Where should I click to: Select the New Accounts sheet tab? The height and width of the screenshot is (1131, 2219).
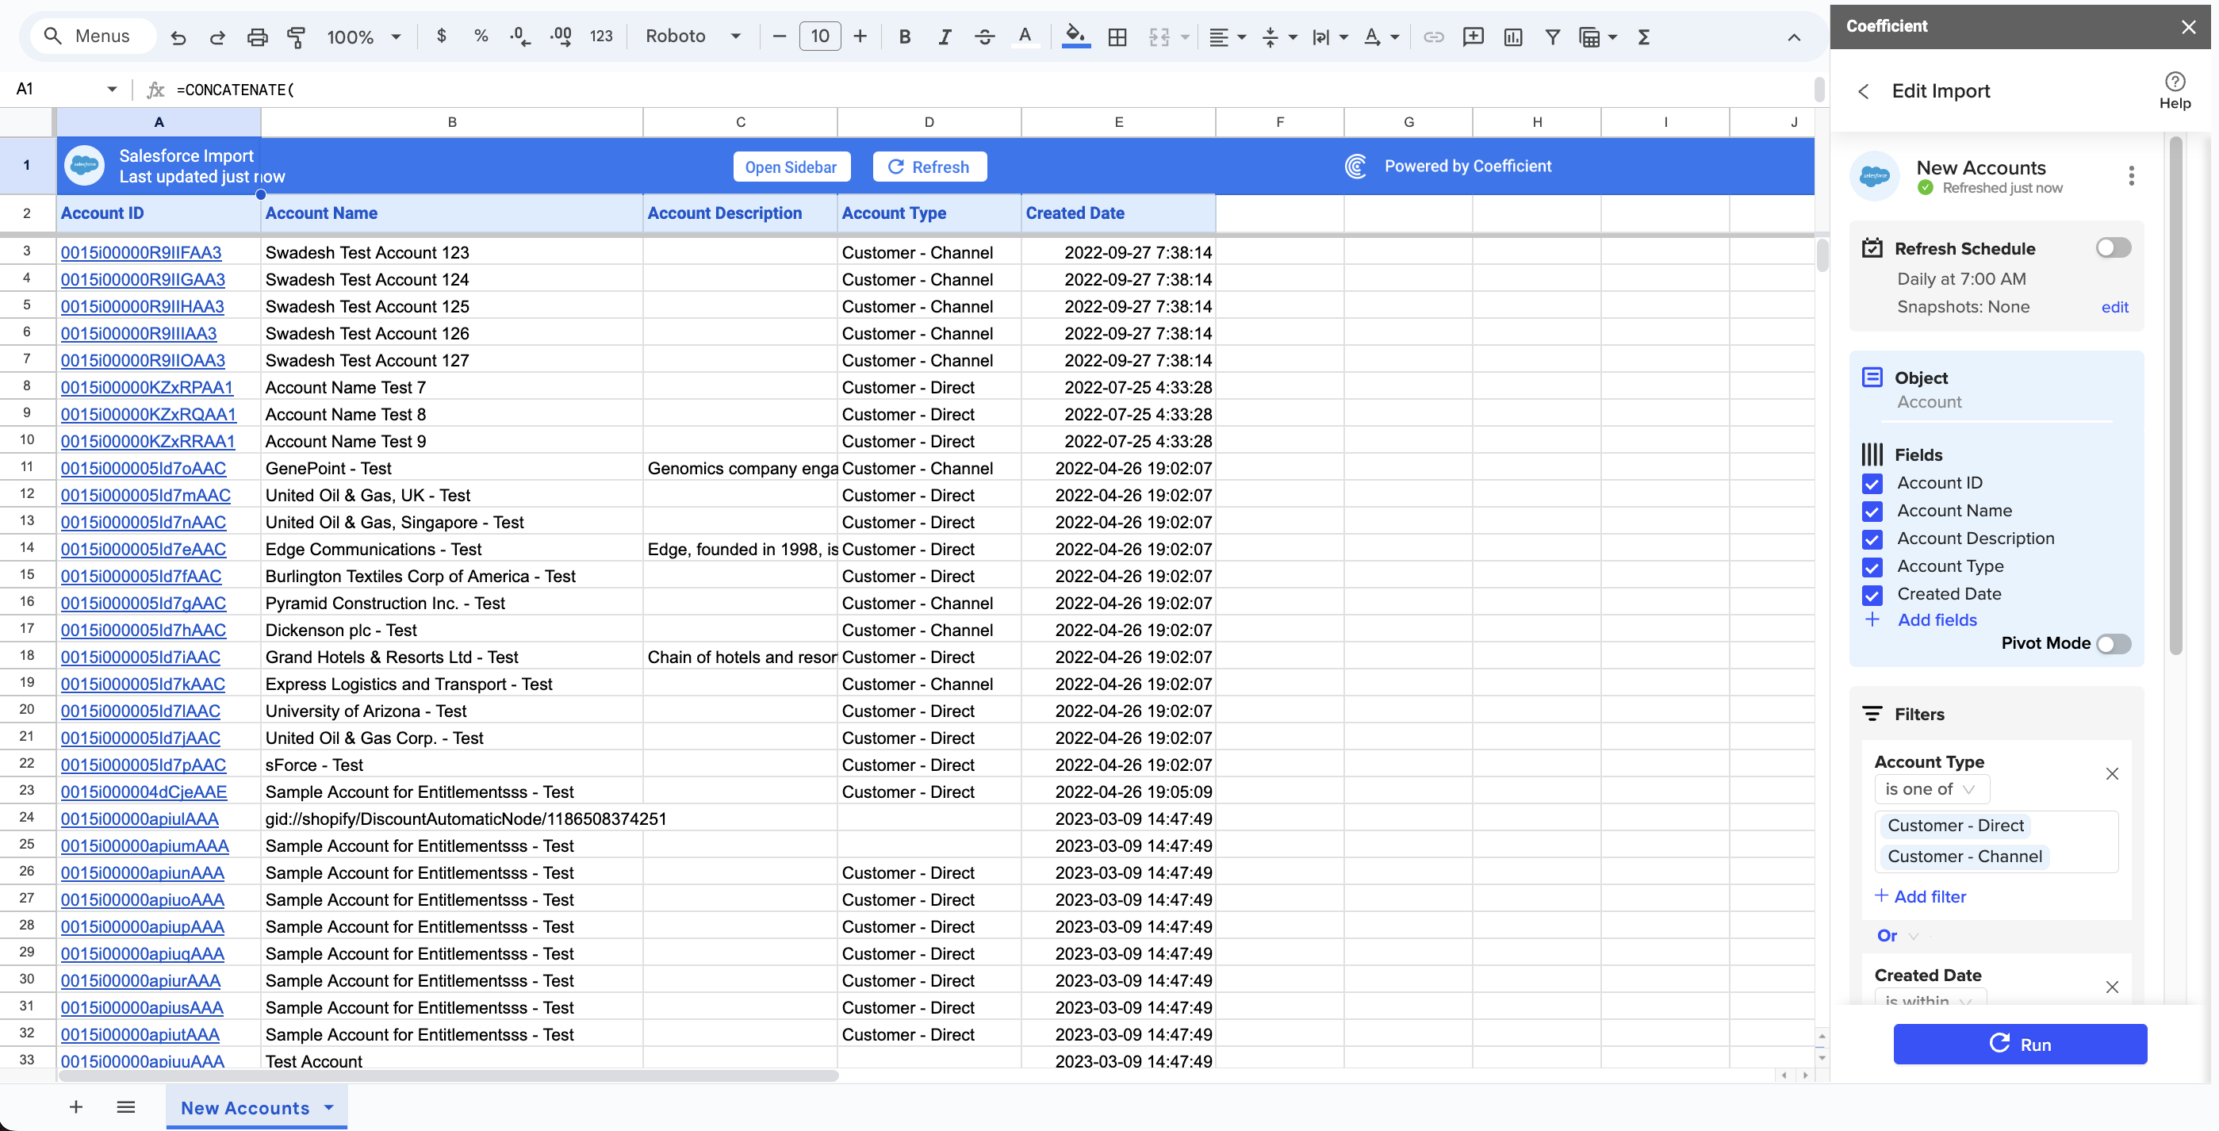[x=246, y=1108]
